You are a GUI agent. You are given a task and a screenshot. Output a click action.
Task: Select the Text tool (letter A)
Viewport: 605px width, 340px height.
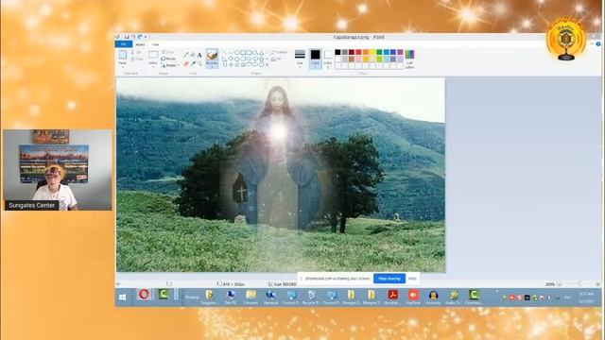(x=199, y=55)
